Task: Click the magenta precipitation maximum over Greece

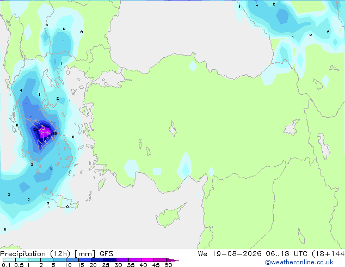Action: click(45, 133)
